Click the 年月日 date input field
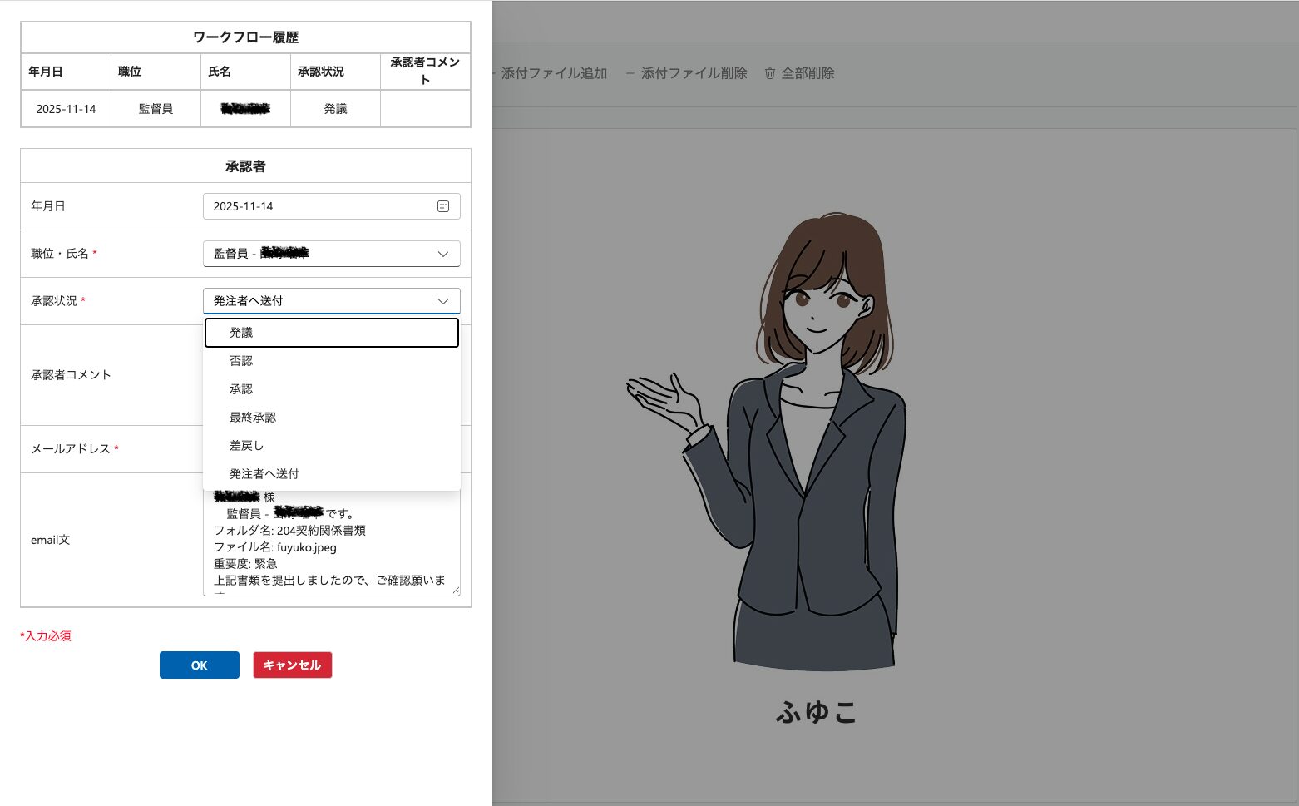The height and width of the screenshot is (806, 1299). (320, 206)
